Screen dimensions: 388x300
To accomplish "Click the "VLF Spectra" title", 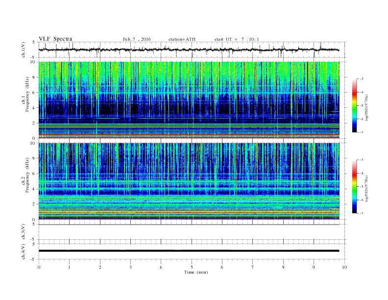I will point(55,39).
